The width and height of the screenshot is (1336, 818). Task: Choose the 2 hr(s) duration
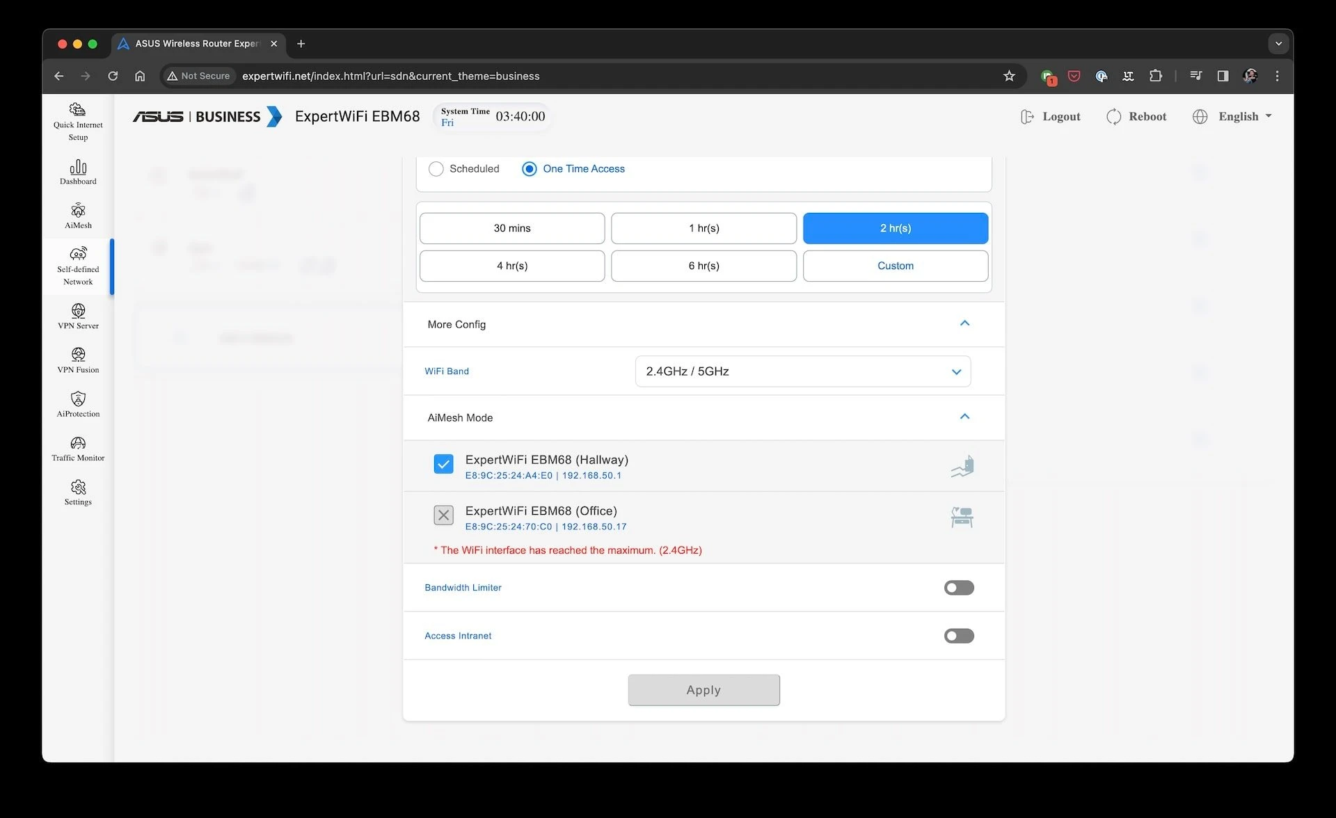click(896, 228)
